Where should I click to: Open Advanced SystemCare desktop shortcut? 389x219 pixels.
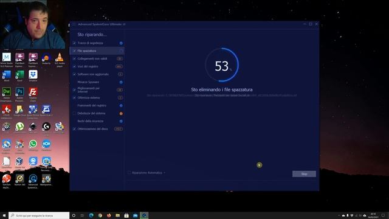(x=33, y=181)
